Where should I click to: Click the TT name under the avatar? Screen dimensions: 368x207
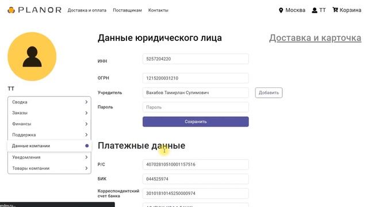tap(11, 89)
